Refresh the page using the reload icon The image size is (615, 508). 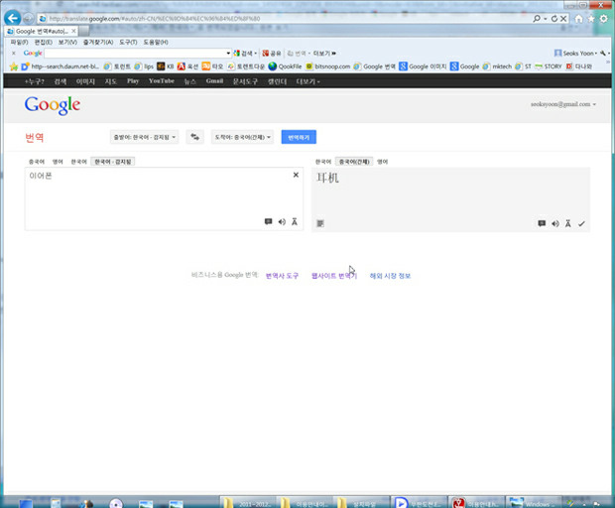(554, 19)
